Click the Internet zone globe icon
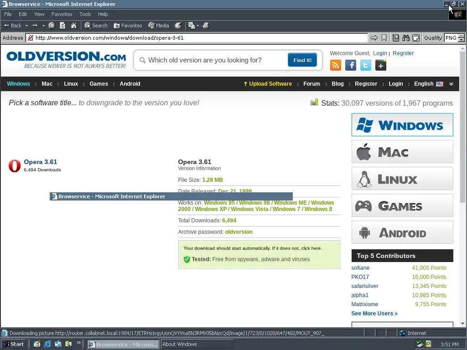Viewport: 467px width, 350px height. click(402, 333)
